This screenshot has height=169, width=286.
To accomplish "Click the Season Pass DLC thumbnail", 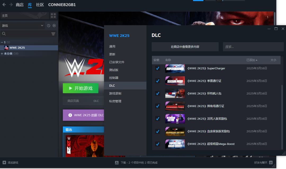I will (175, 81).
